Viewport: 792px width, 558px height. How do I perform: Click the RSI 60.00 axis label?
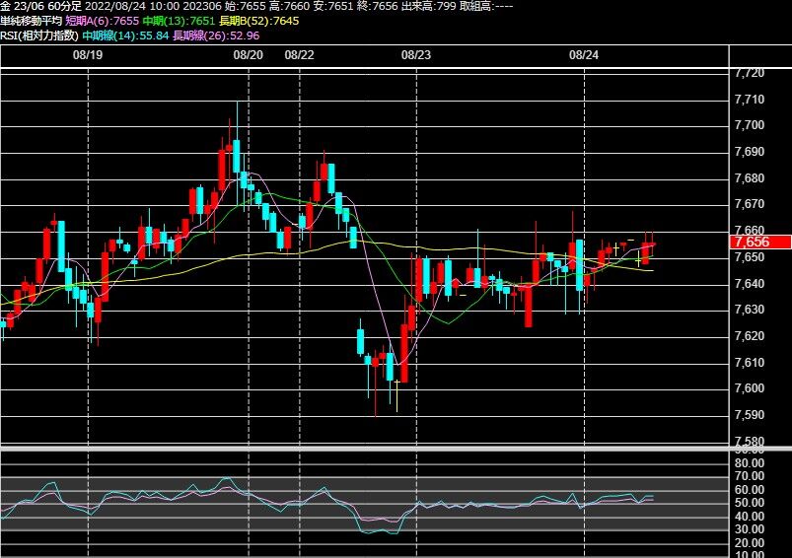[750, 489]
